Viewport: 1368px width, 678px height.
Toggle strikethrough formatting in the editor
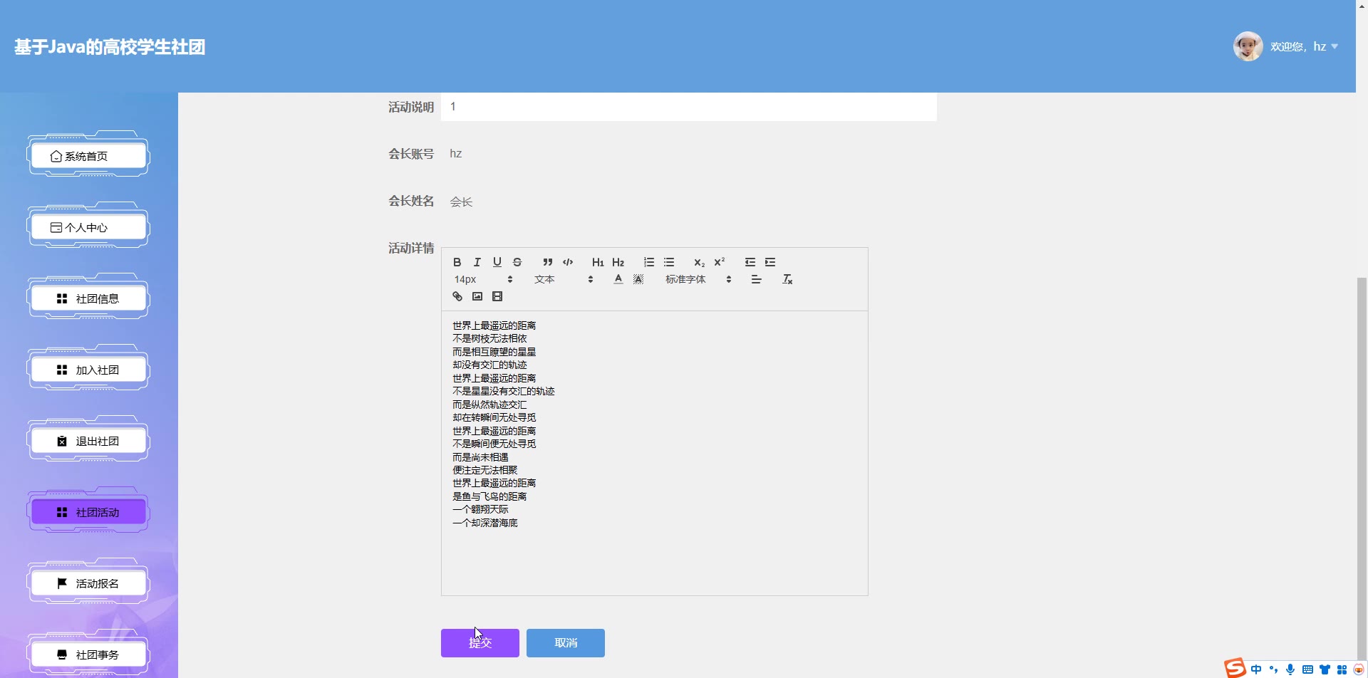click(x=517, y=262)
